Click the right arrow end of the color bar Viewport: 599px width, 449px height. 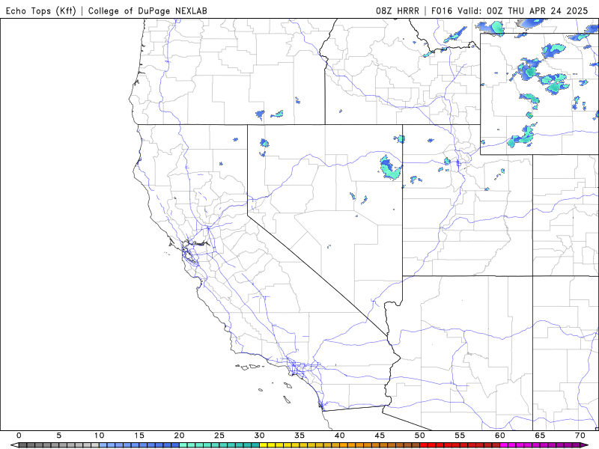[585, 445]
